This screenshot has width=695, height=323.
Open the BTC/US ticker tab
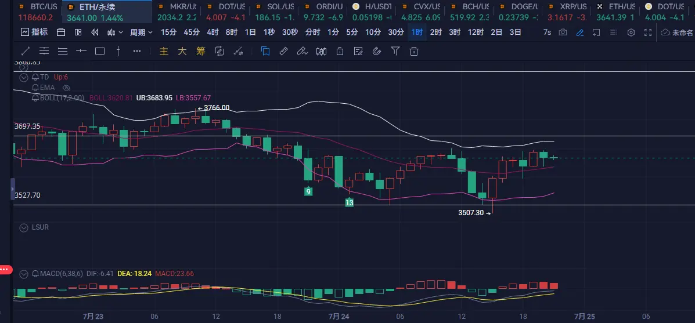(38, 12)
